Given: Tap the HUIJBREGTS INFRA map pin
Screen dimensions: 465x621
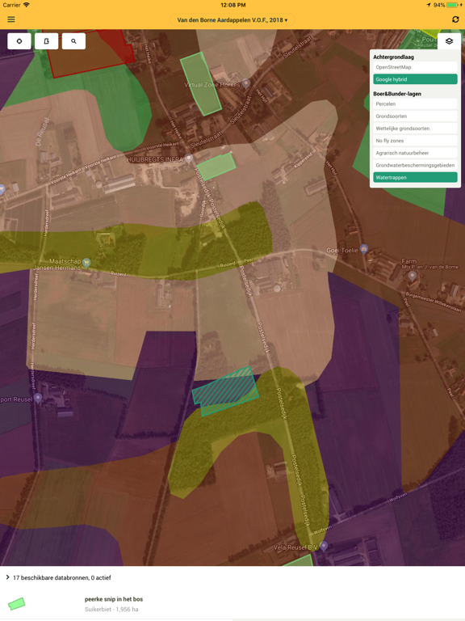Looking at the screenshot, I should 189,158.
